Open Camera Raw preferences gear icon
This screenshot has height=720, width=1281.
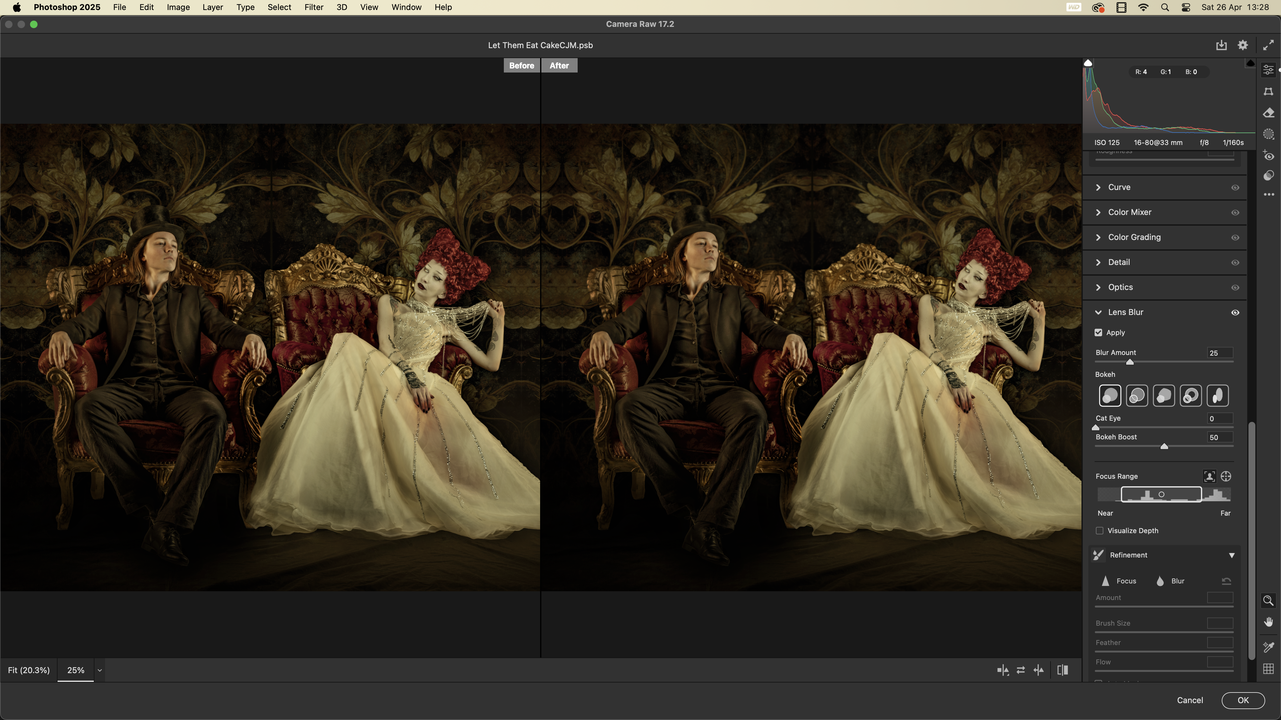click(1243, 45)
